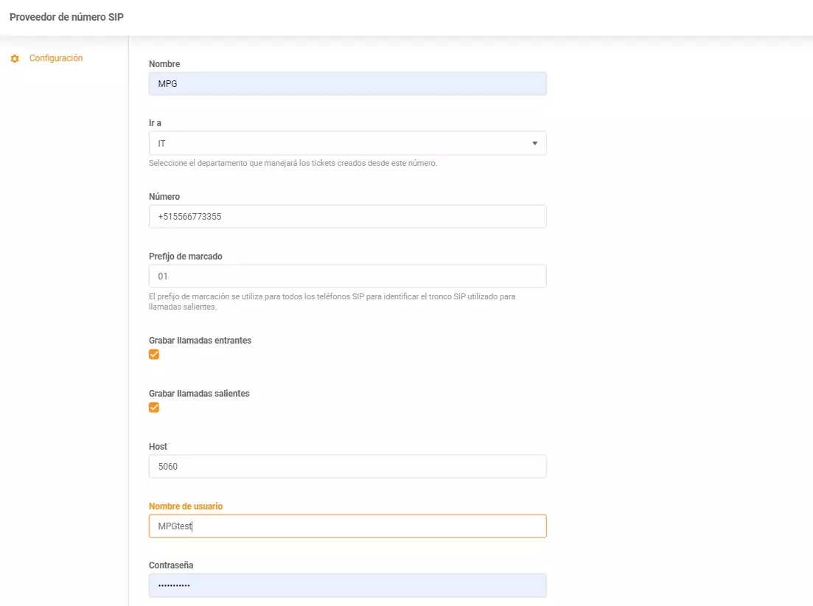The height and width of the screenshot is (606, 813).
Task: Click inside the Nombre field containing MPG
Action: (346, 83)
